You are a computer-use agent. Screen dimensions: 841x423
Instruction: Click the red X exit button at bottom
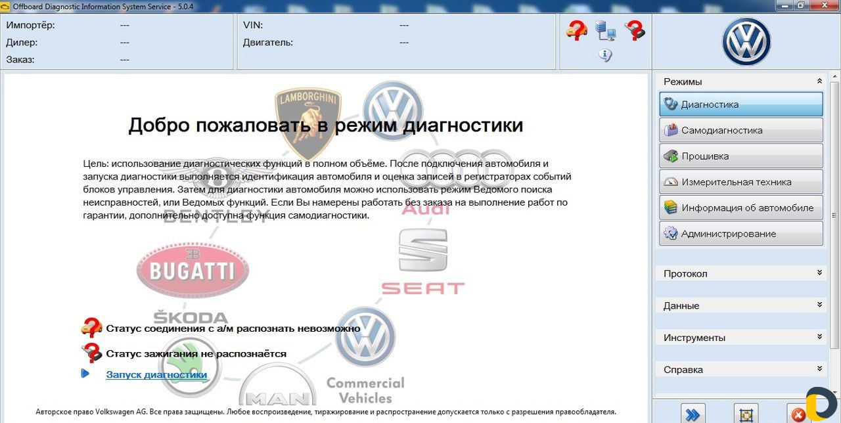point(798,414)
